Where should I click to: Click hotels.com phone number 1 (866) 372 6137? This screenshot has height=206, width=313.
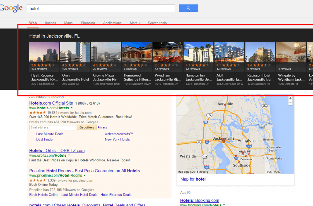pos(88,103)
